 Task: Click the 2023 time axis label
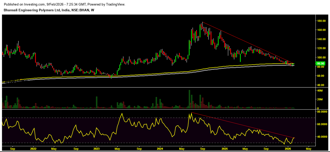[x=96, y=149]
